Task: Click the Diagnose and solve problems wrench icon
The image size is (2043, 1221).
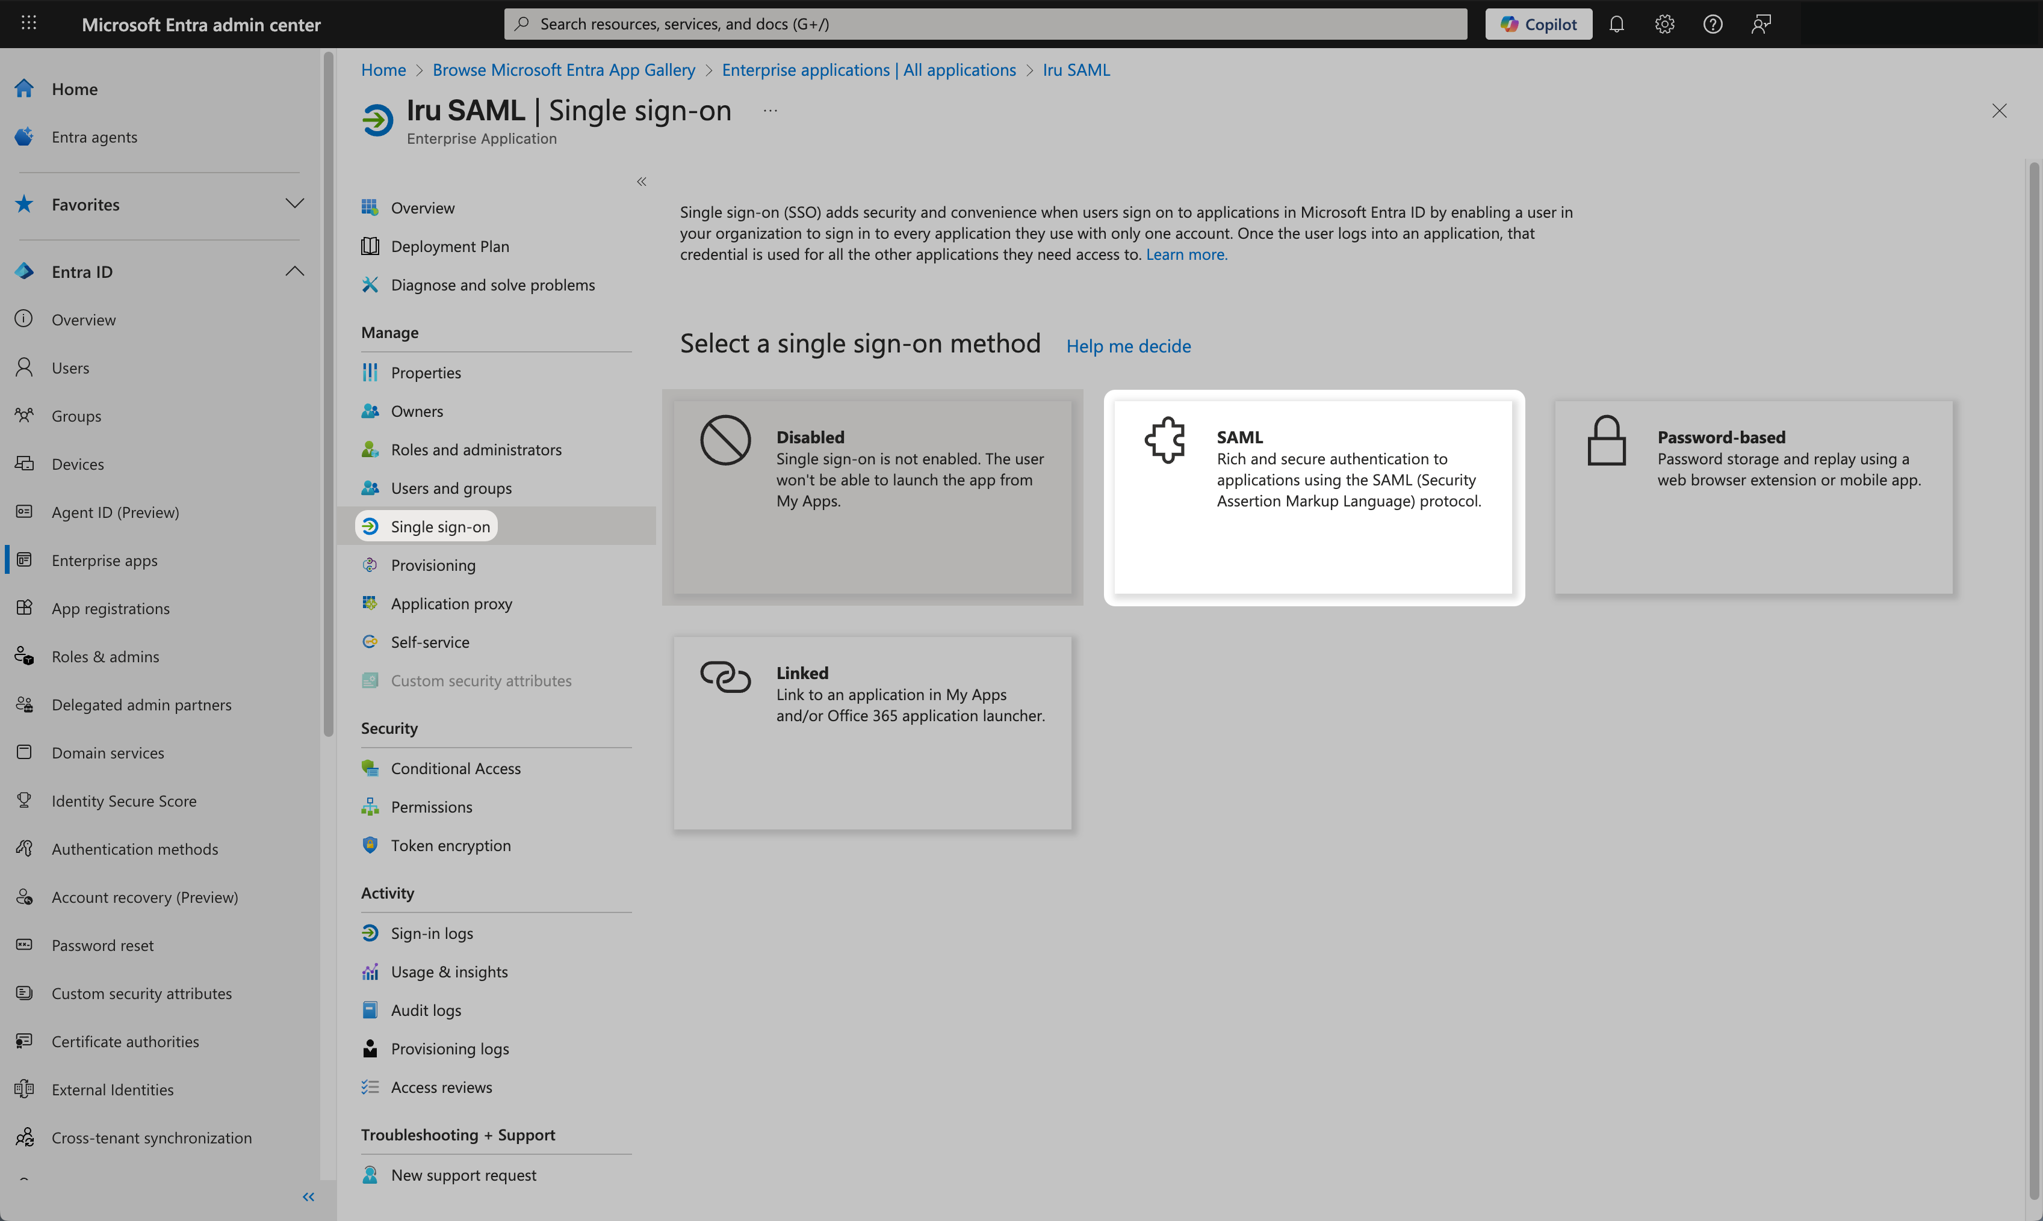Action: point(371,284)
